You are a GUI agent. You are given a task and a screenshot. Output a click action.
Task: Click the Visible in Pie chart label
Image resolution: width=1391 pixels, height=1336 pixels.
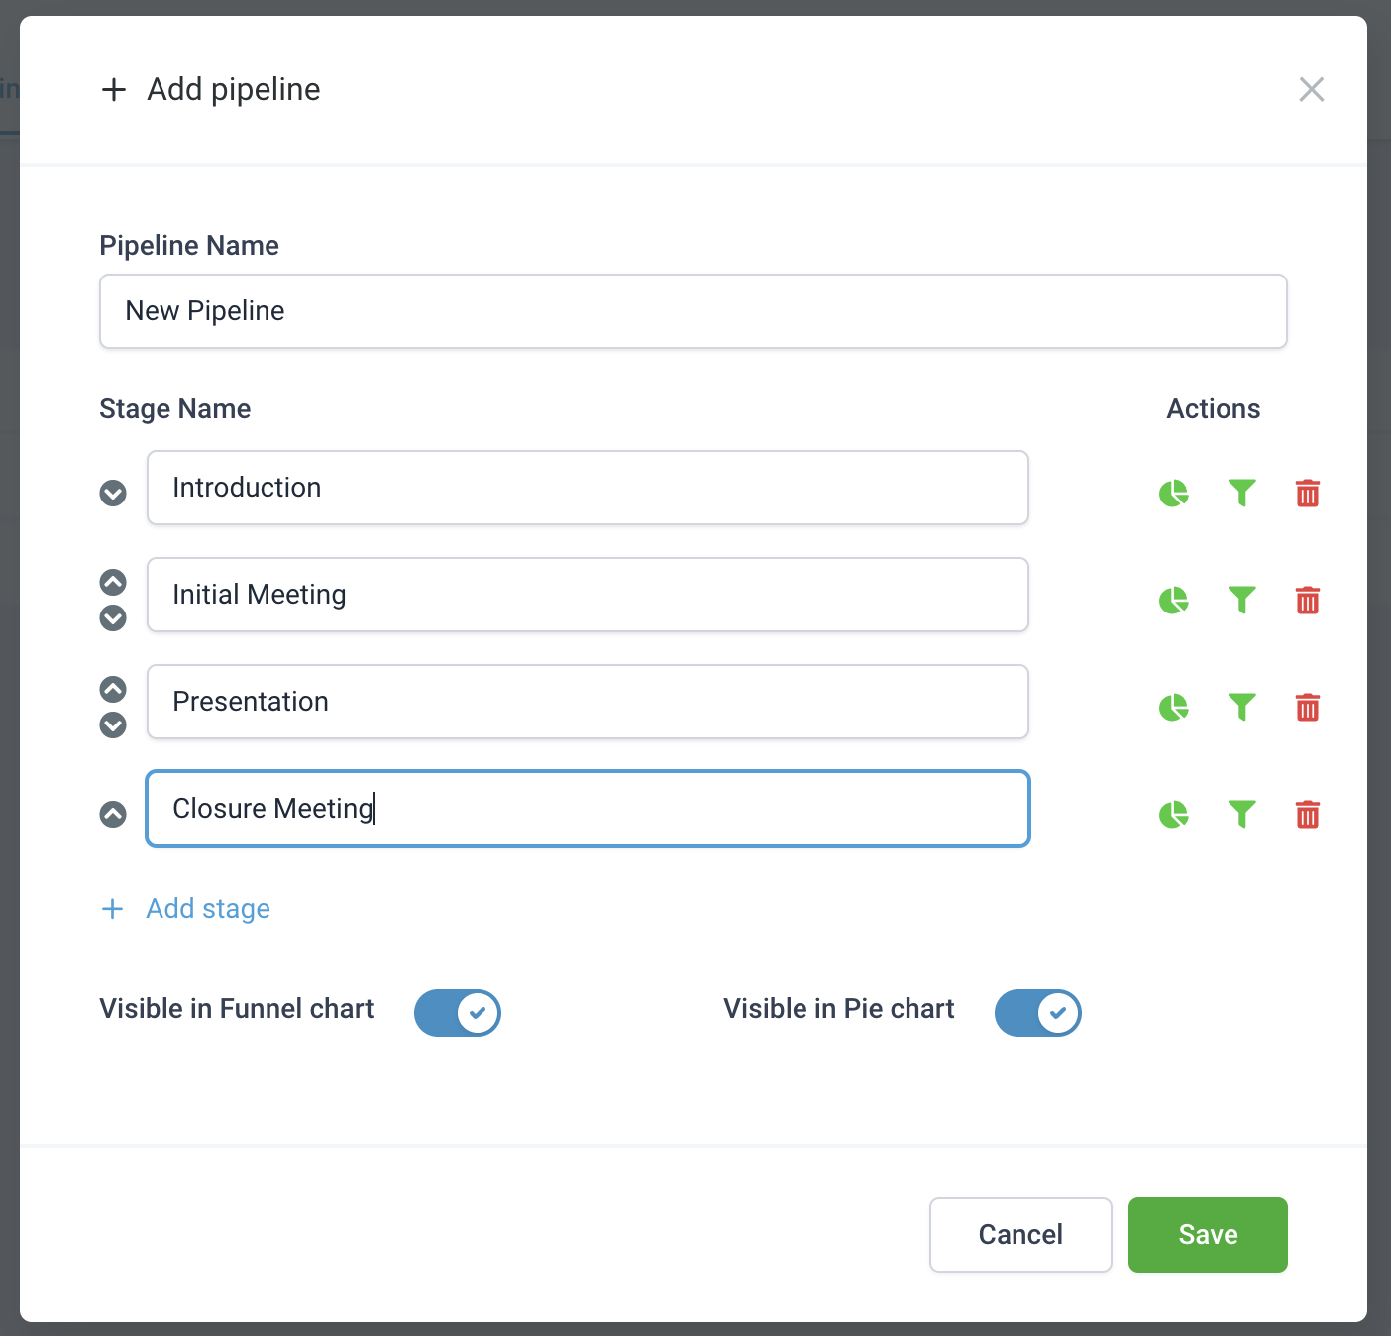839,1008
